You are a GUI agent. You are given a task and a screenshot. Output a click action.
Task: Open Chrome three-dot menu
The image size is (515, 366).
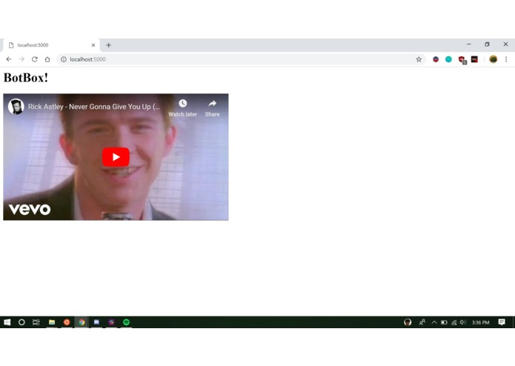click(x=506, y=59)
